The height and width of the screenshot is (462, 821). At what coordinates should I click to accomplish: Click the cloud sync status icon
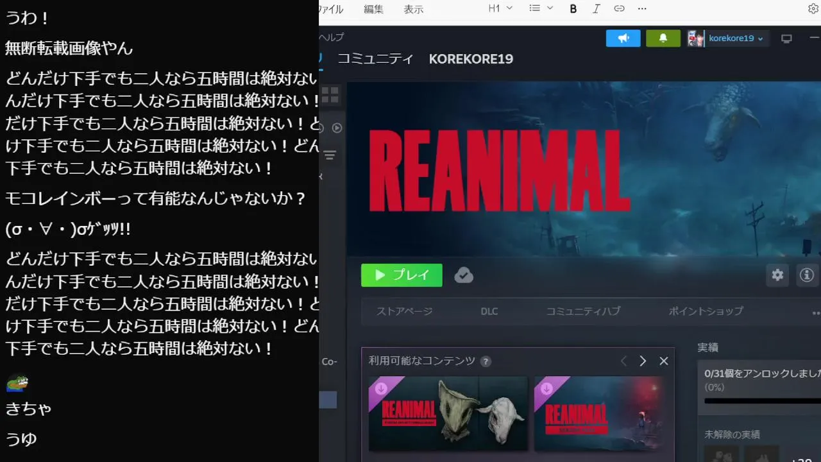coord(464,275)
